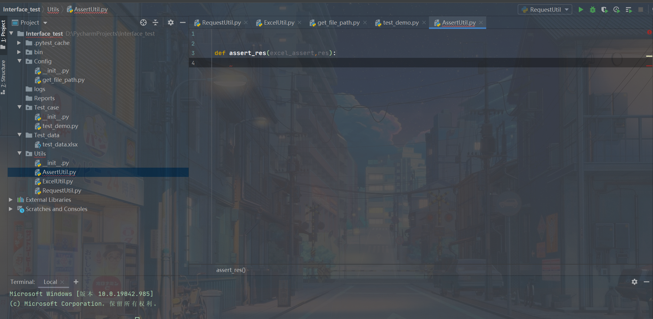Open the profiler run icon
This screenshot has width=653, height=319.
[x=616, y=10]
